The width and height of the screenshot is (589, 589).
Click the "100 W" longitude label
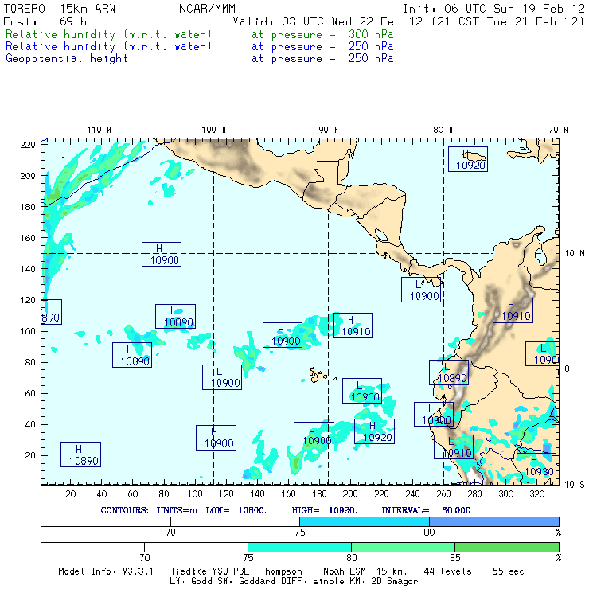click(x=214, y=130)
